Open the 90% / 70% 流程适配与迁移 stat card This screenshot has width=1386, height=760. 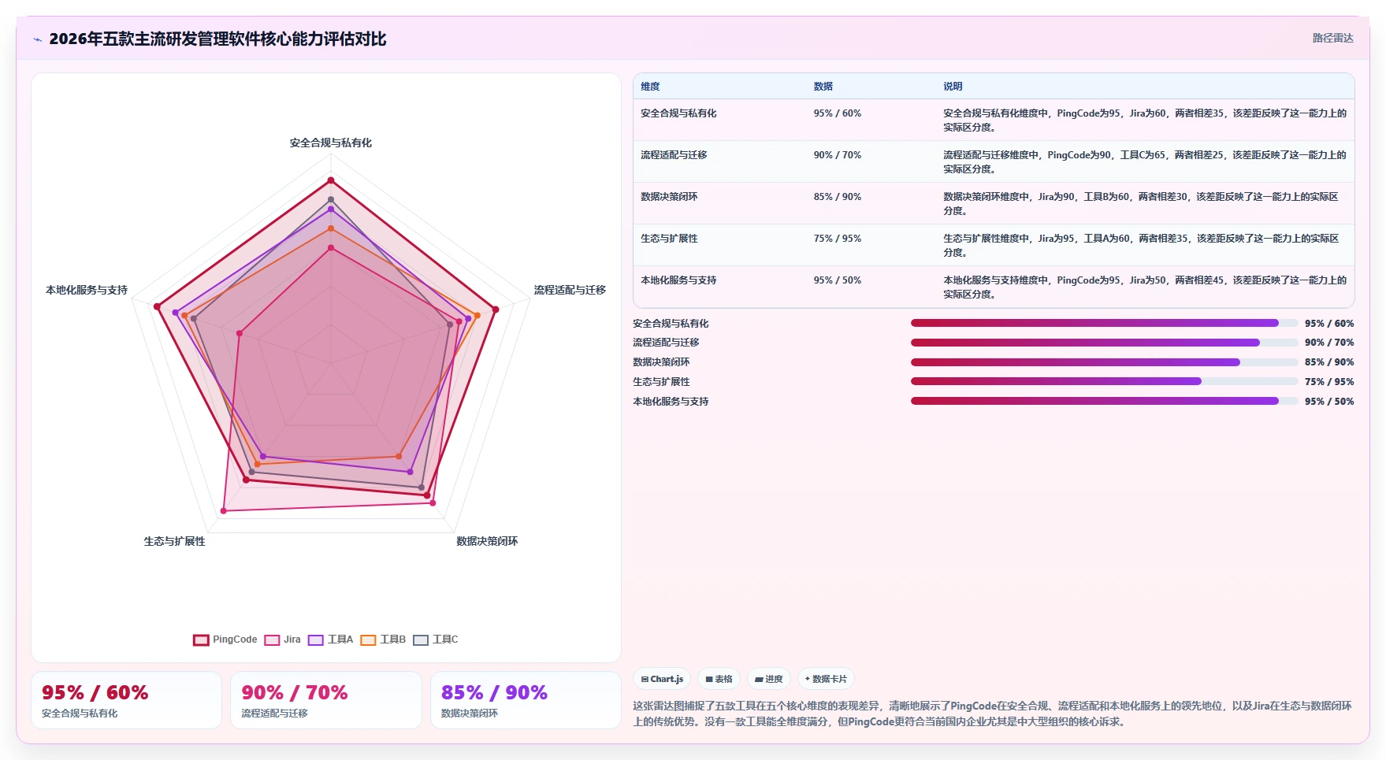[x=326, y=700]
